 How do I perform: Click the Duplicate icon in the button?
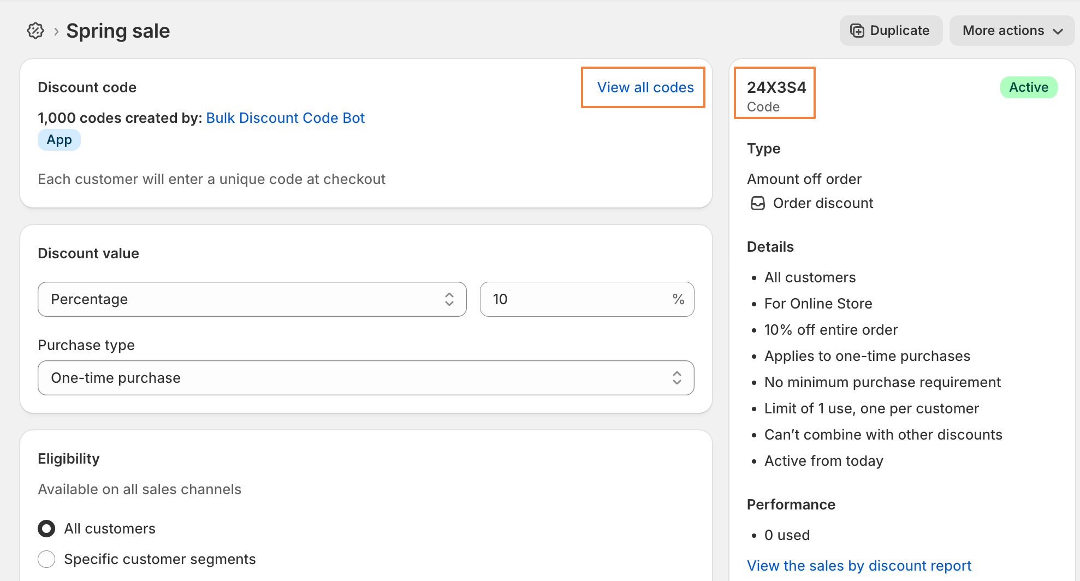(857, 31)
